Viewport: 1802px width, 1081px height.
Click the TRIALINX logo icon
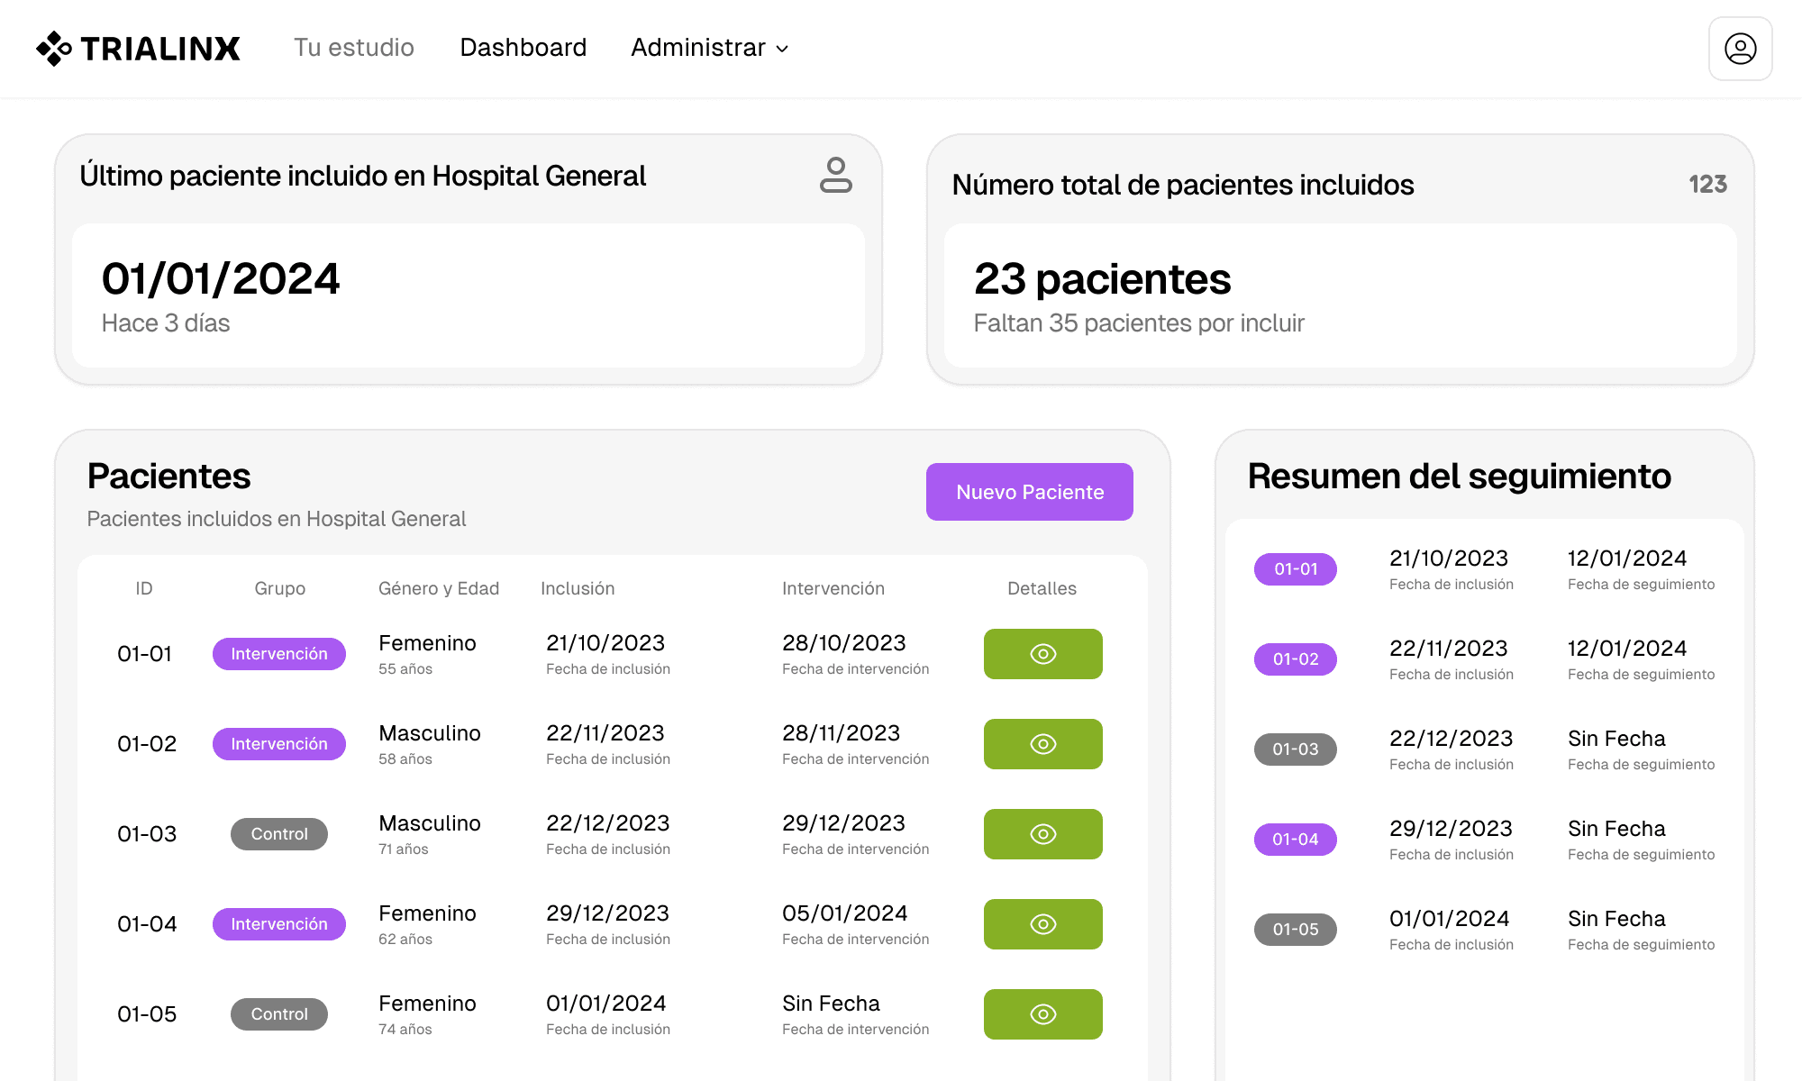point(54,48)
